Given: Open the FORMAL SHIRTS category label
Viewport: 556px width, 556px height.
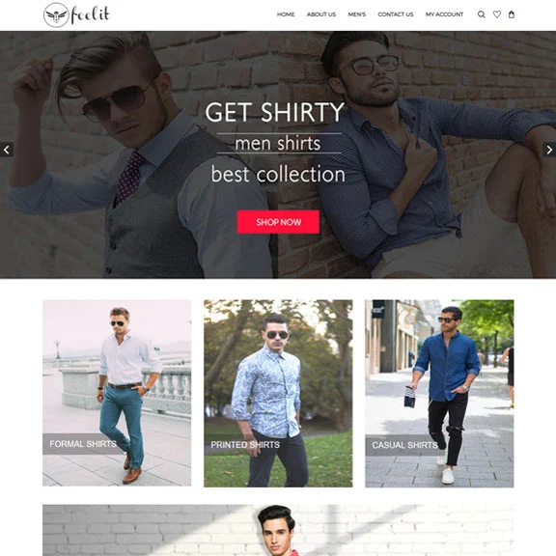Looking at the screenshot, I should pyautogui.click(x=83, y=444).
